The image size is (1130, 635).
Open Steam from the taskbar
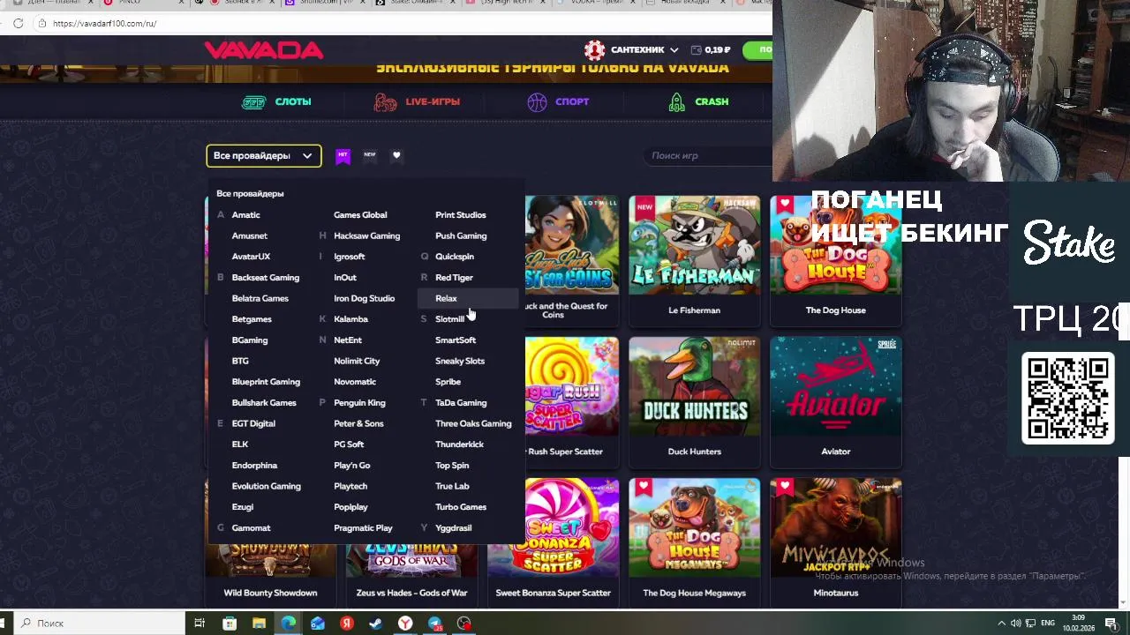coord(376,624)
